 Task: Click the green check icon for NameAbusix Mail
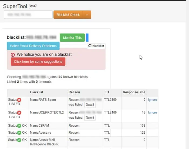(x=19, y=140)
